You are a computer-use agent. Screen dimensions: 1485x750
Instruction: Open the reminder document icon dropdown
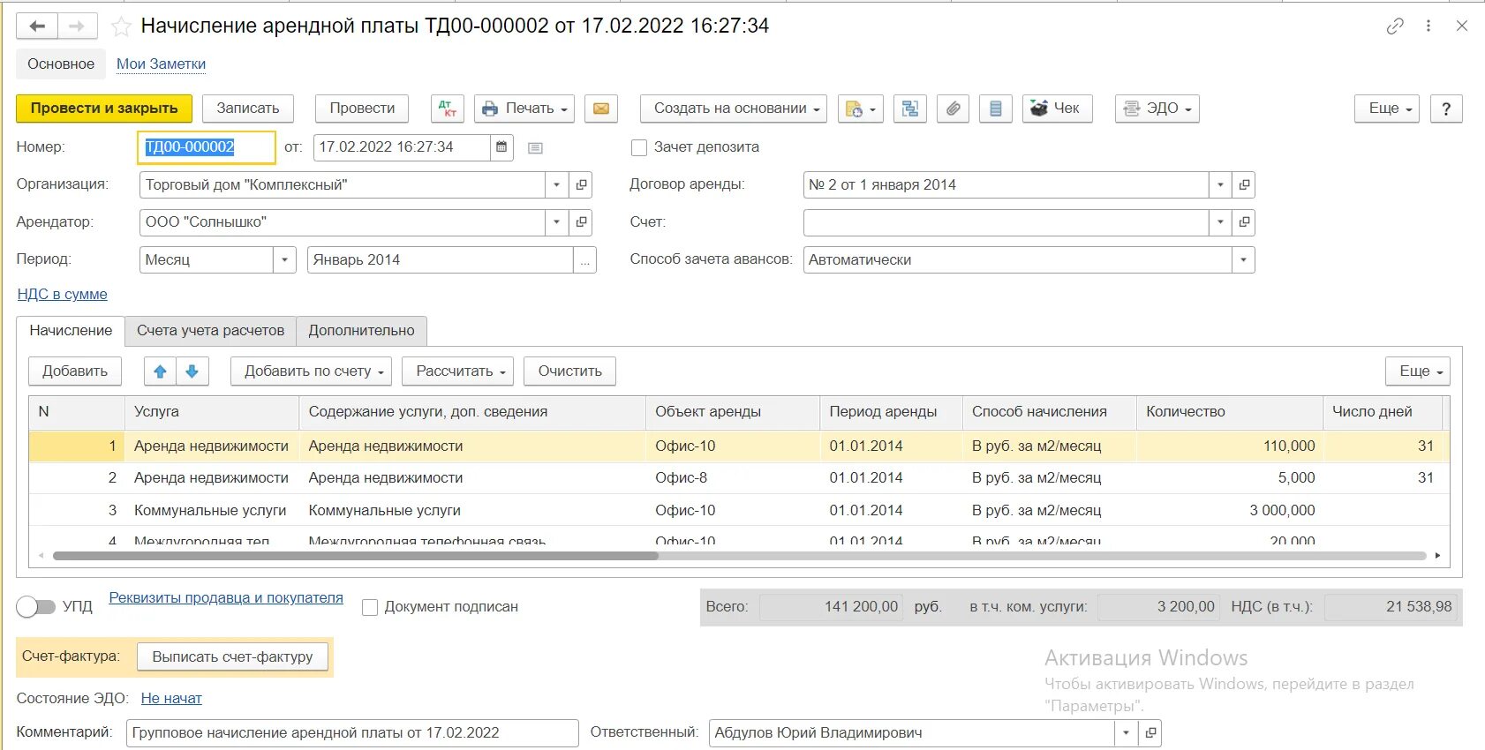click(x=859, y=109)
